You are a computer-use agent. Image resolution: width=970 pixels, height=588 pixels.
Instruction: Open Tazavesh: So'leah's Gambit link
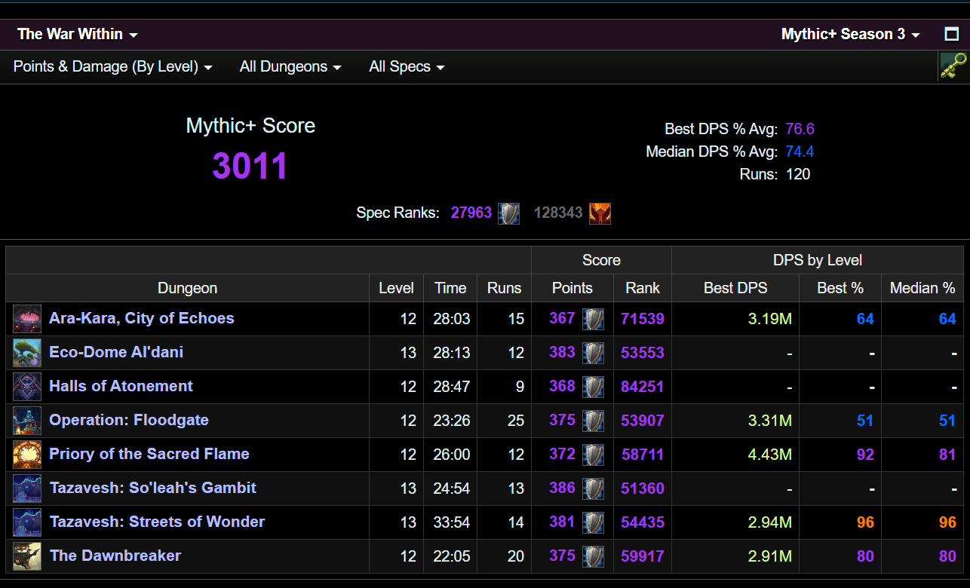[152, 488]
